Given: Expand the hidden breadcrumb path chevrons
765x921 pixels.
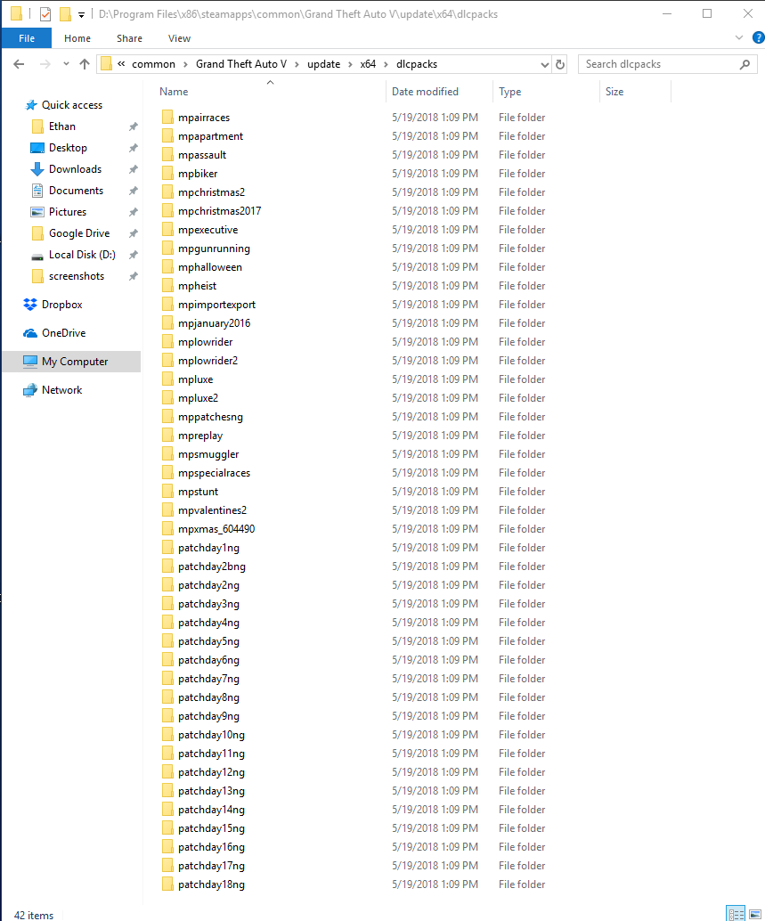Looking at the screenshot, I should pos(121,64).
